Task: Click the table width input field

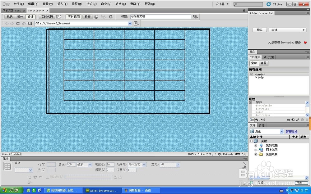Action: point(71,165)
